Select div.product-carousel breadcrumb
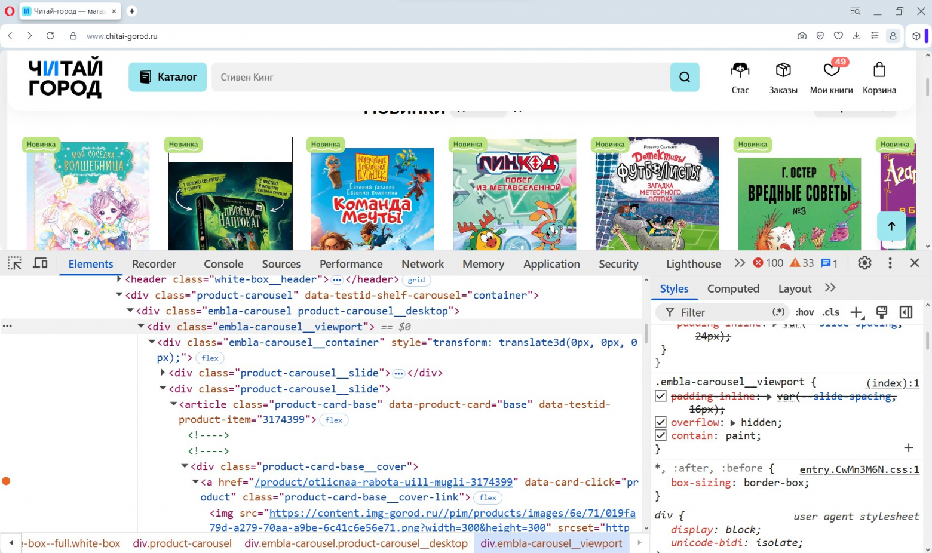This screenshot has width=932, height=553. tap(182, 543)
